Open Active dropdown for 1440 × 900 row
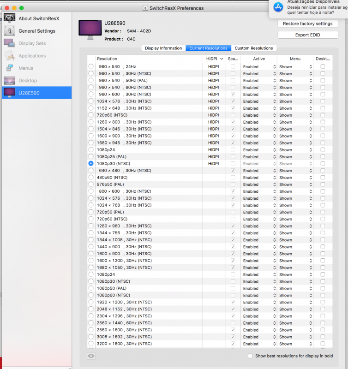 point(259,247)
